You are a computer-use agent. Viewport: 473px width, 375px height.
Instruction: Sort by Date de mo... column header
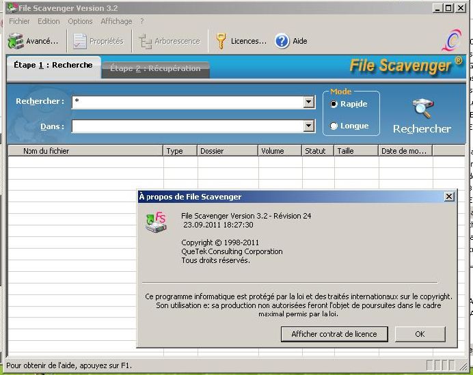406,151
